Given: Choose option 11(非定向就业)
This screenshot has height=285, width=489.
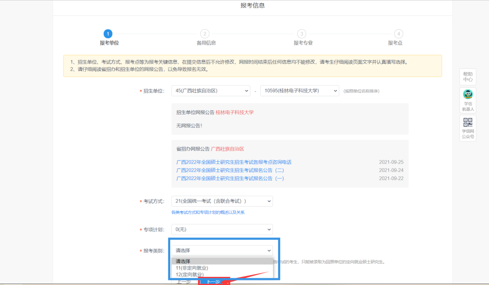Looking at the screenshot, I should click(222, 268).
